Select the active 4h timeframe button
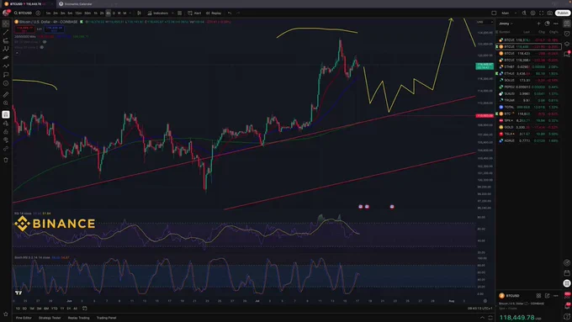 (108, 13)
